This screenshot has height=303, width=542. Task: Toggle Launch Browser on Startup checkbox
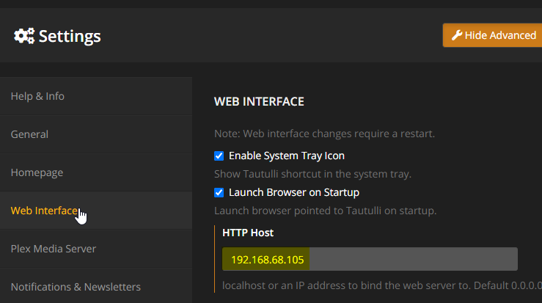point(219,193)
